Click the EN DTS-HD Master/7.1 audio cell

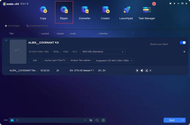(82, 70)
